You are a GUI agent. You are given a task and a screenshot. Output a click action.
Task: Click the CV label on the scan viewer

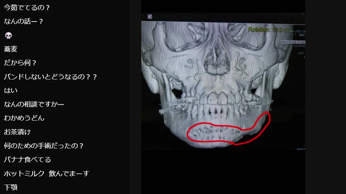tap(150, 17)
